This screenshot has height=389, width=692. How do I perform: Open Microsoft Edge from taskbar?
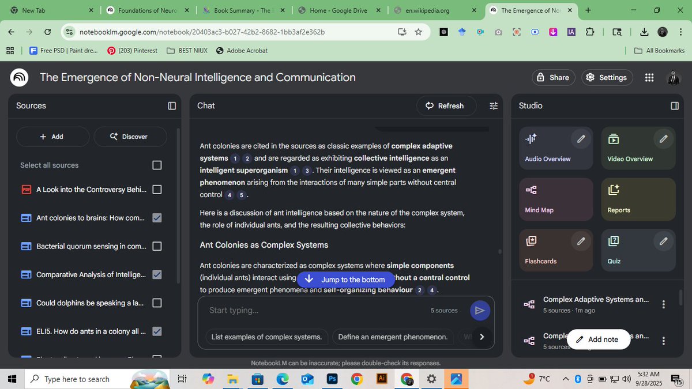283,379
